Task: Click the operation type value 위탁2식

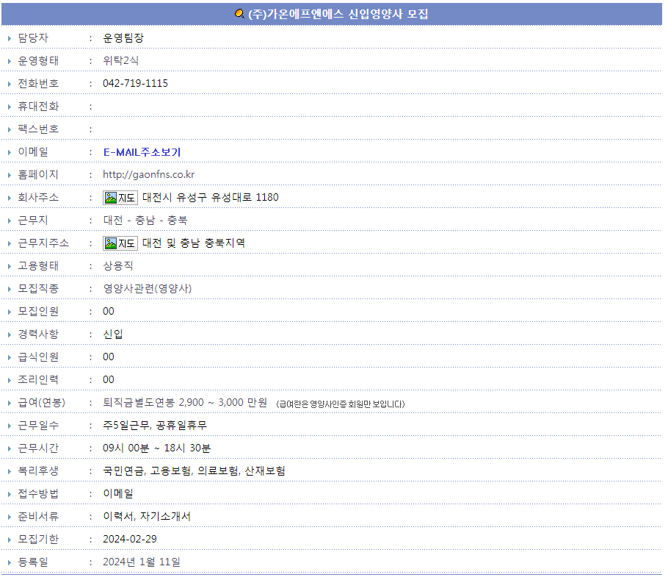Action: (x=121, y=60)
